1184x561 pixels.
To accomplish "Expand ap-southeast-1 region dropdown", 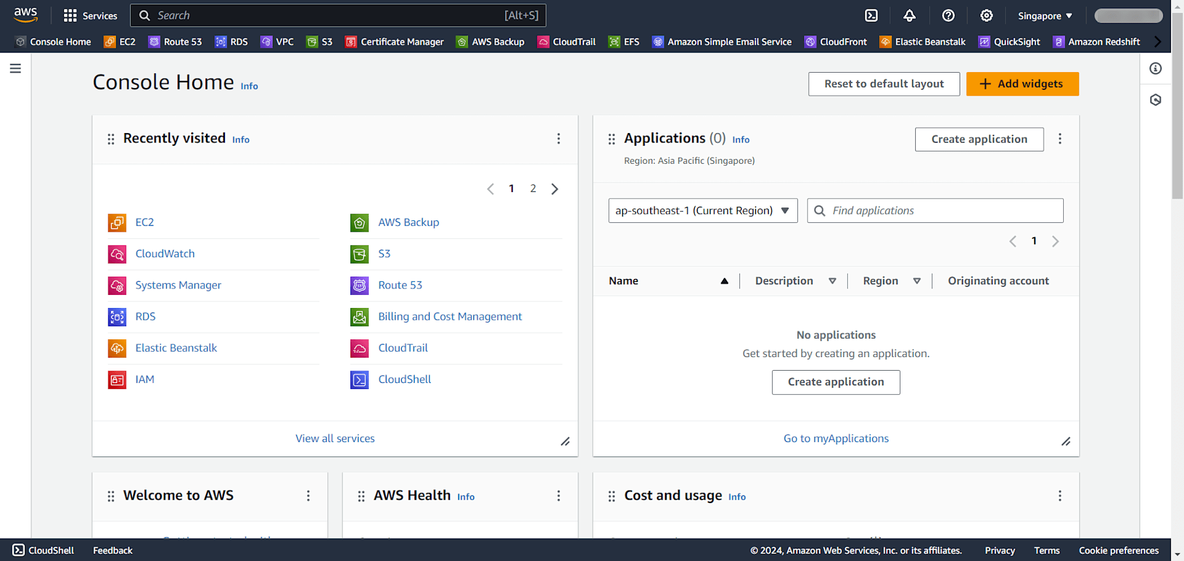I will (703, 210).
